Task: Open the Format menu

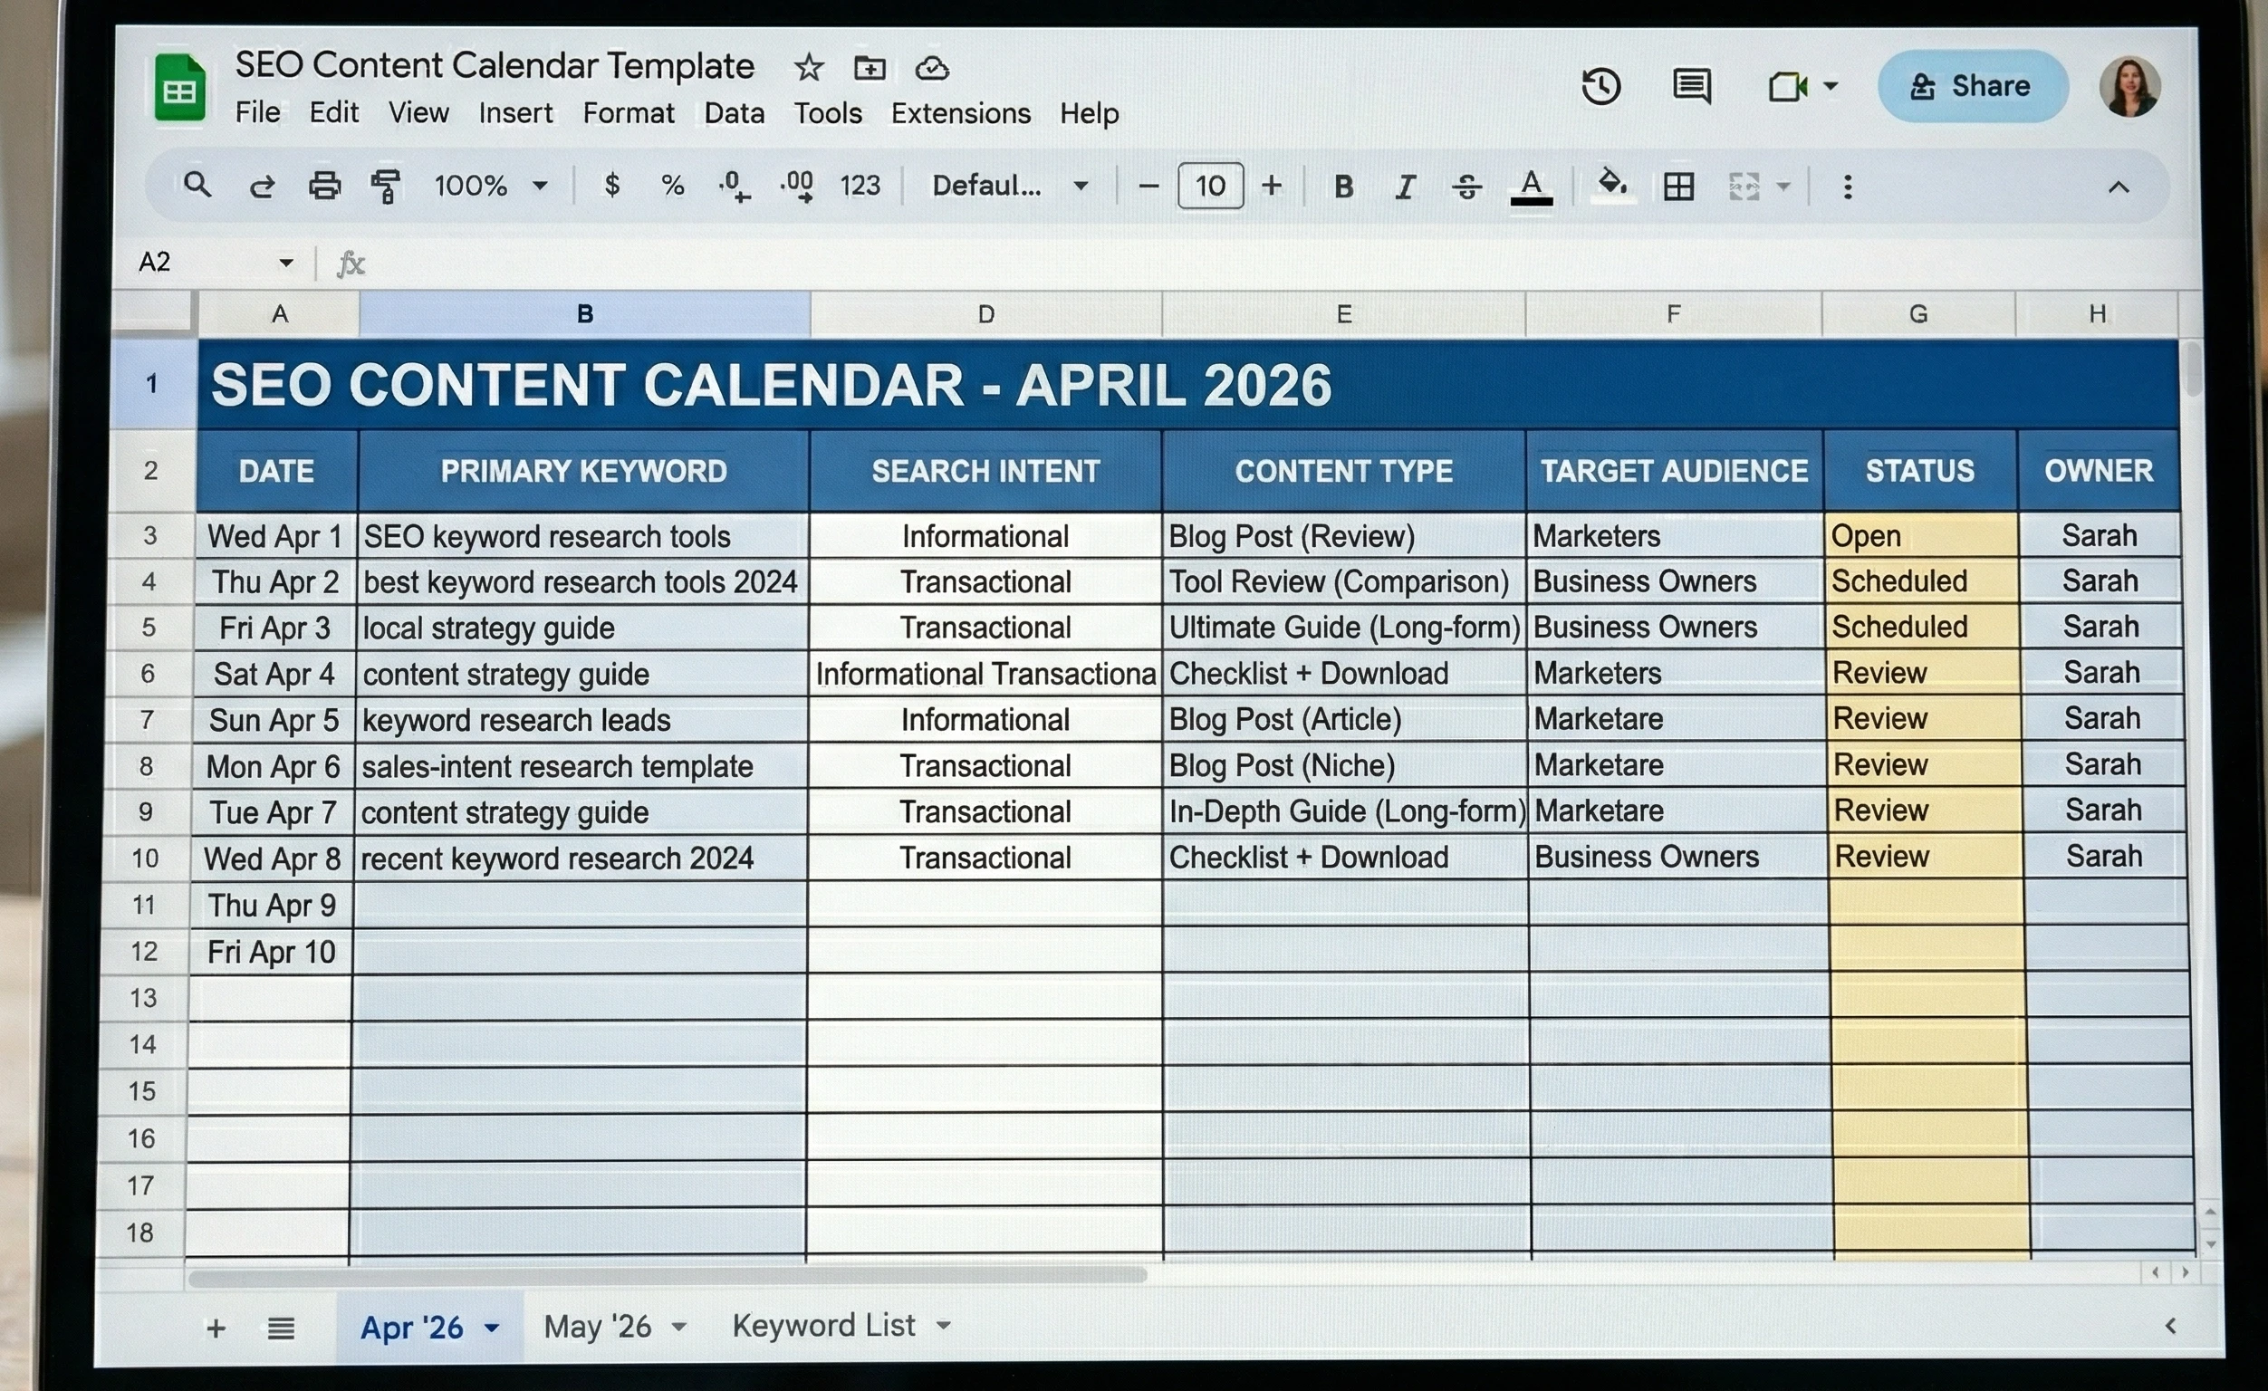Action: [x=629, y=112]
